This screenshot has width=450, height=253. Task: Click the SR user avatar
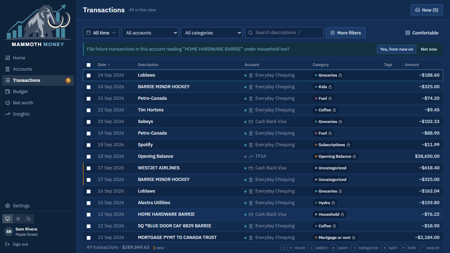click(9, 232)
